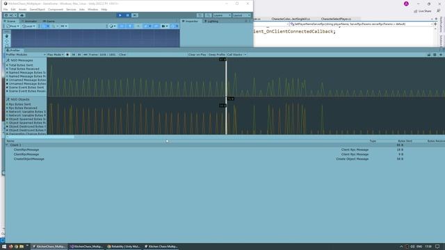445x250 pixels.
Task: Go to next frame in Profiler
Action: (x=79, y=54)
